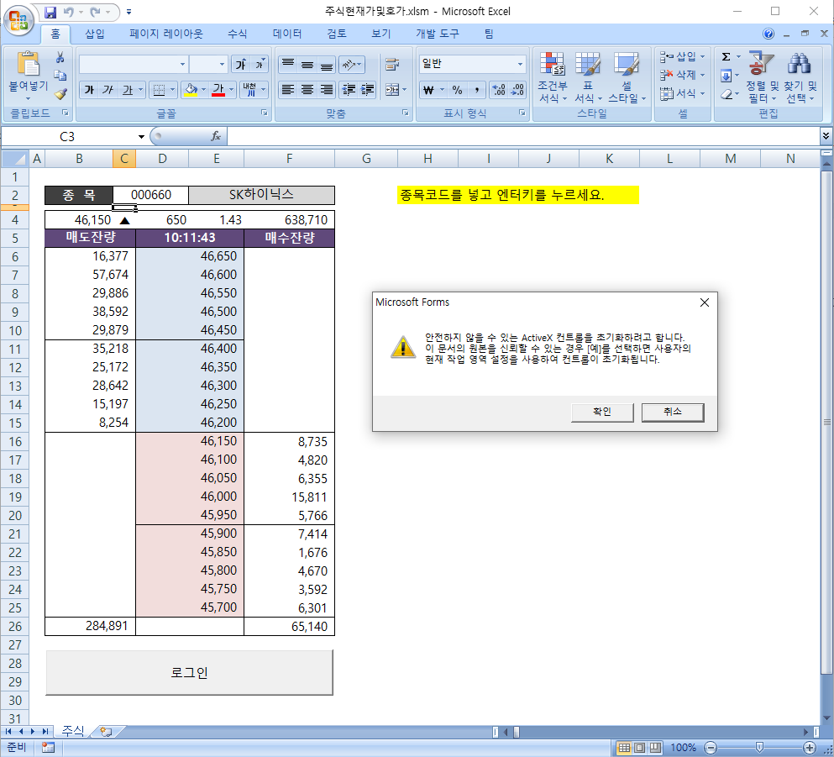Increase the cell indent

367,90
